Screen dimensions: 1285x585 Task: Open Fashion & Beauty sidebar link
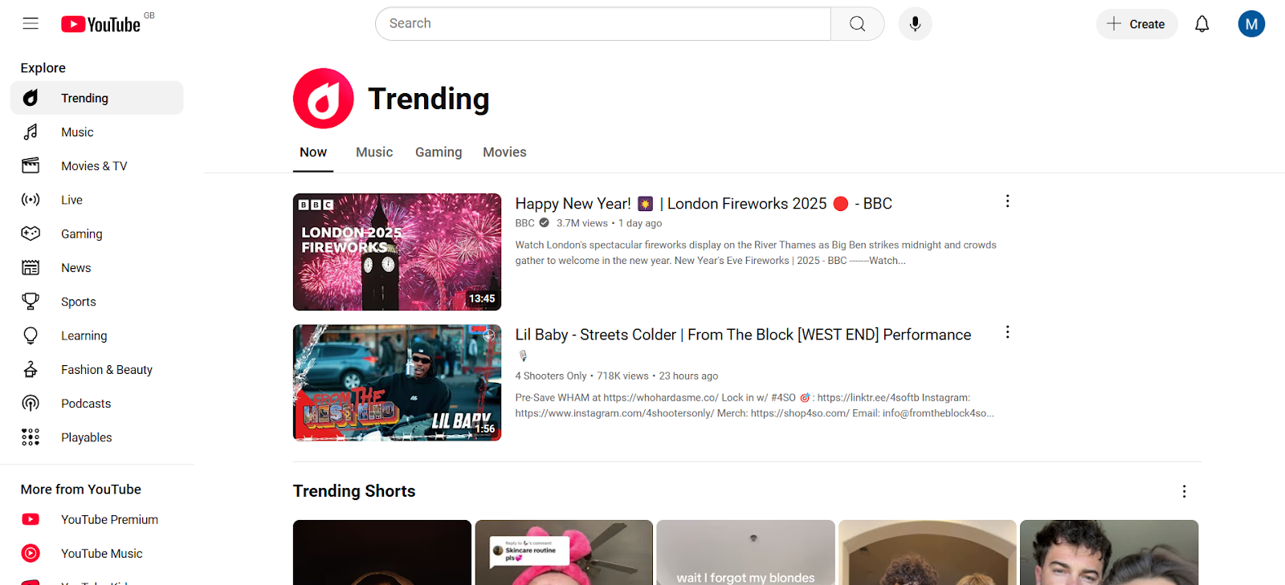coord(97,369)
